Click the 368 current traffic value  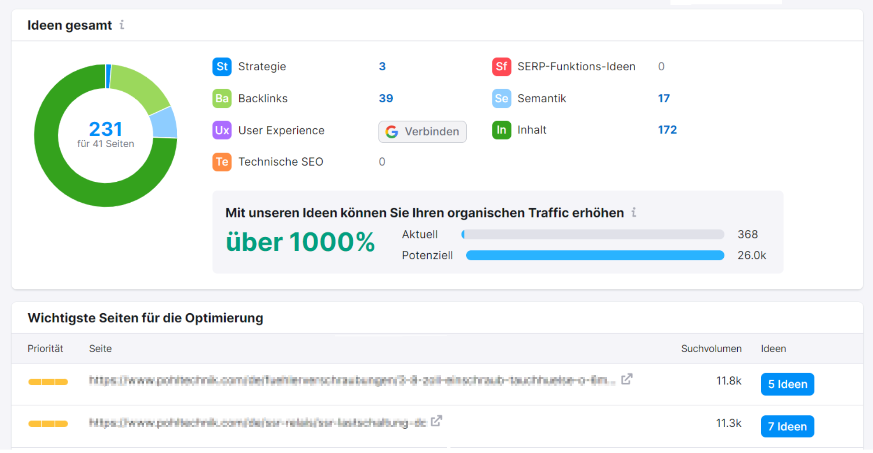tap(748, 235)
